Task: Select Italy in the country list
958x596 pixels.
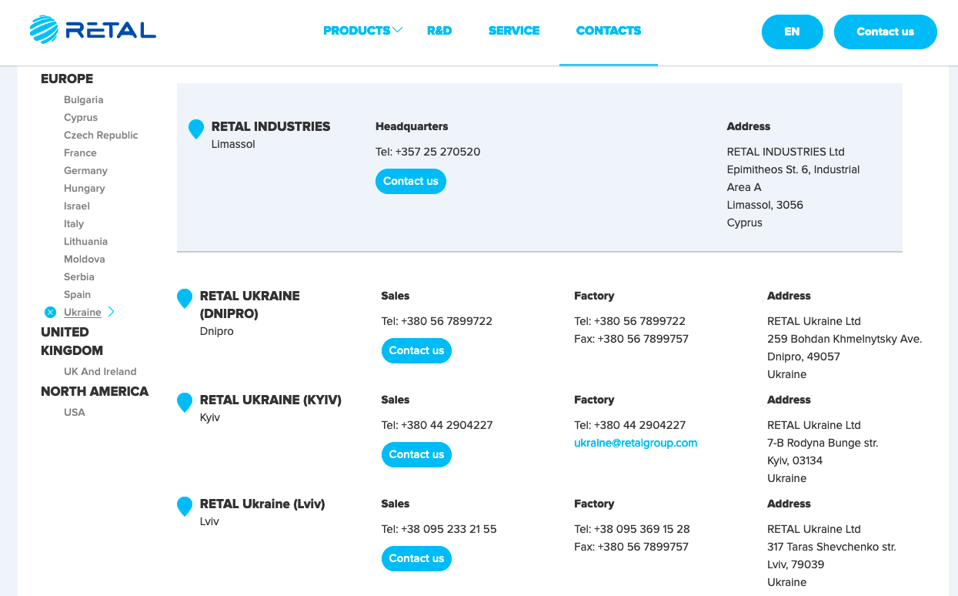Action: click(x=74, y=224)
